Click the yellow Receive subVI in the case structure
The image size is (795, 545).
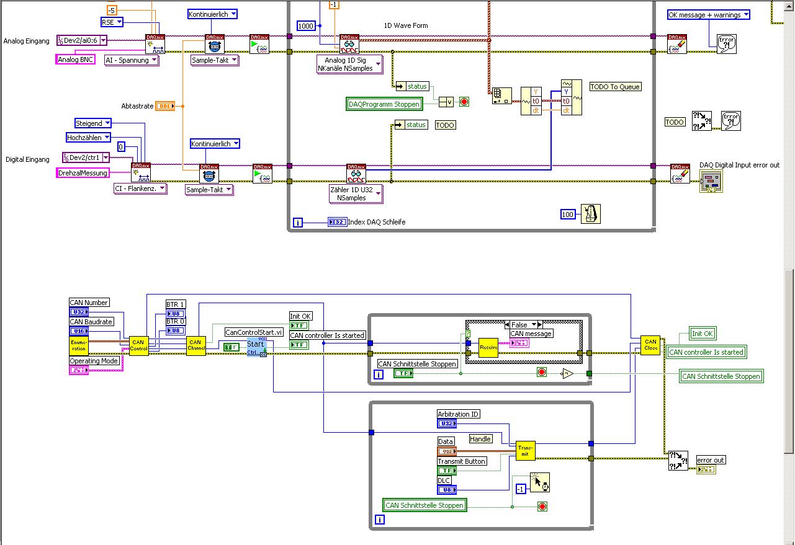(488, 347)
